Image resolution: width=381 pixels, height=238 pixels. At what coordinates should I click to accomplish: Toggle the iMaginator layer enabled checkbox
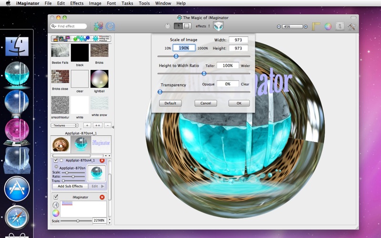click(x=56, y=197)
